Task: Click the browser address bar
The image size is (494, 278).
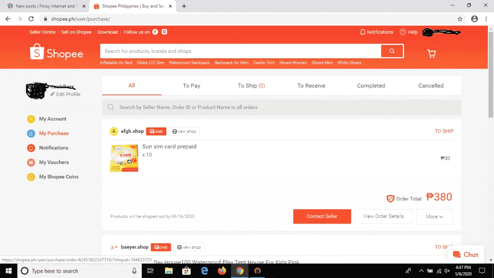Action: (x=247, y=19)
